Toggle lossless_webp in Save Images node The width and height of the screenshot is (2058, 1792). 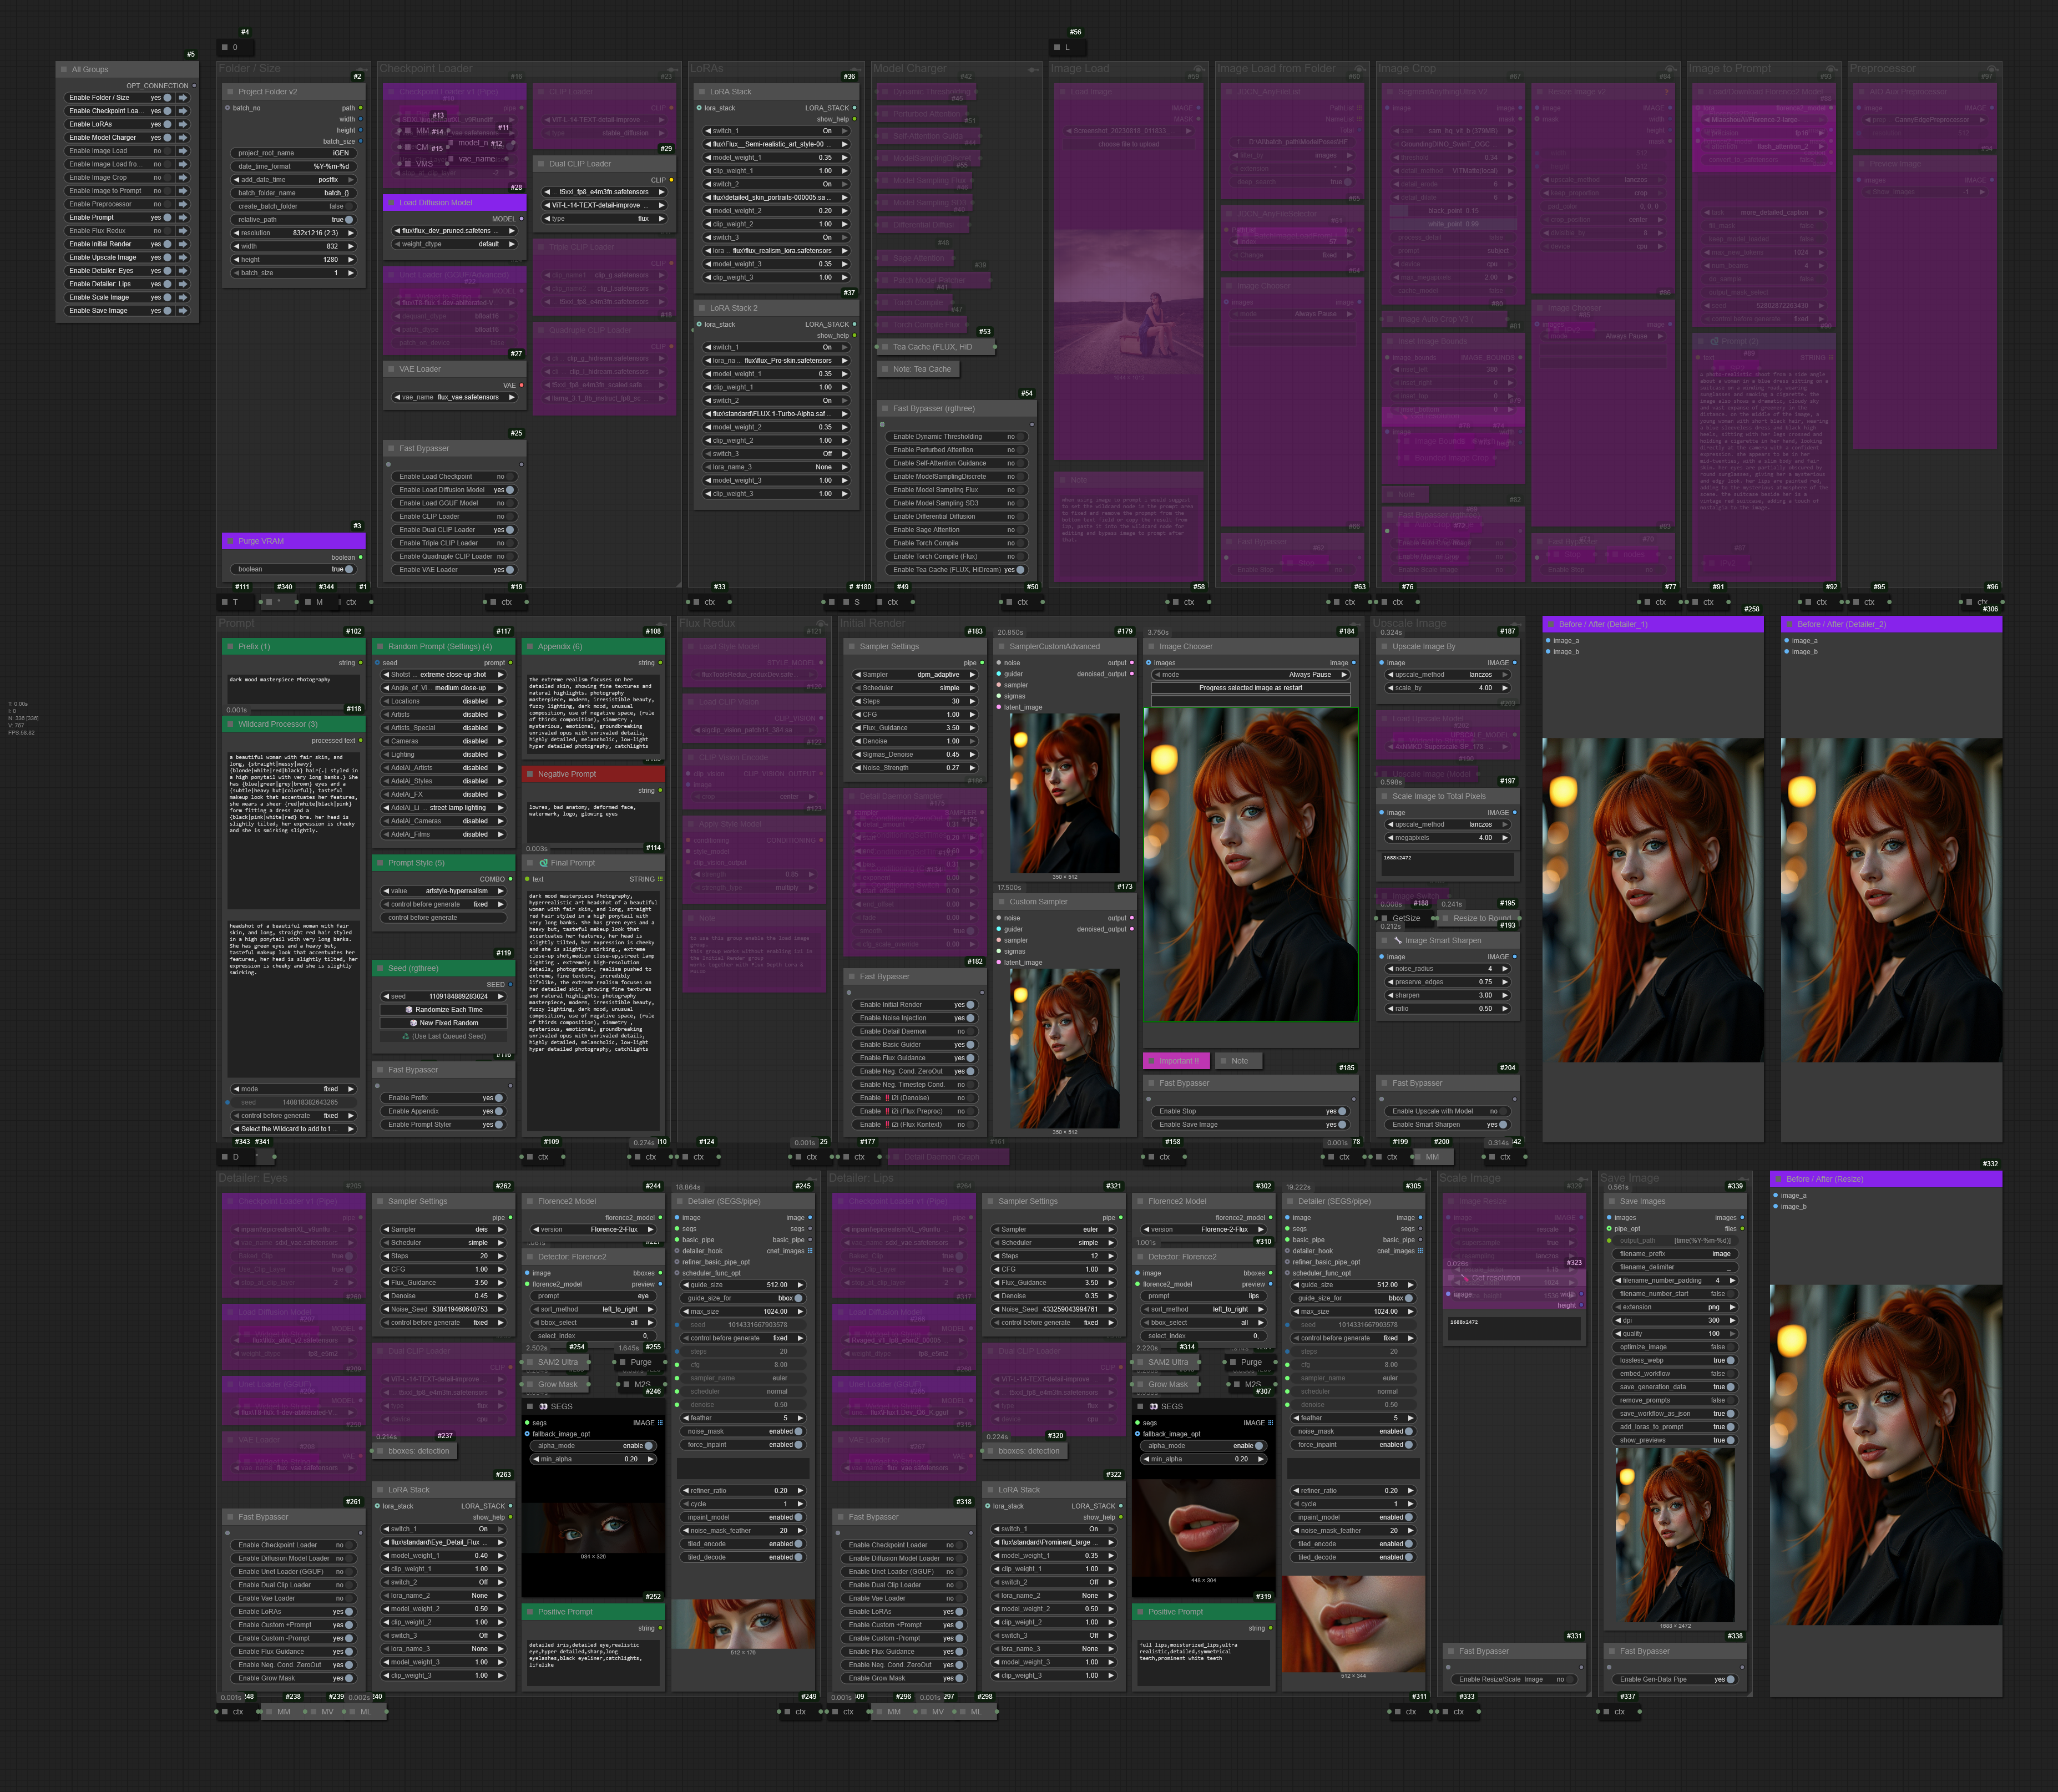click(1730, 1361)
